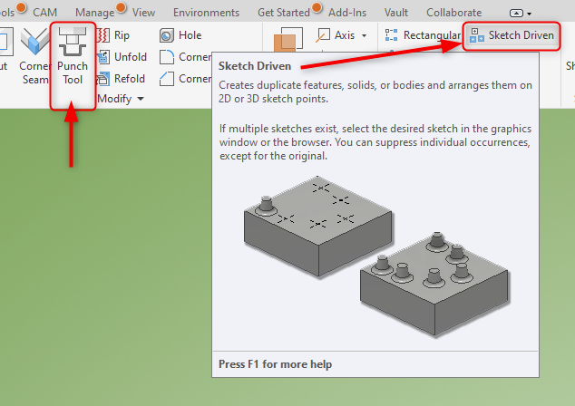575x406 pixels.
Task: Open the Environments tab
Action: point(206,13)
